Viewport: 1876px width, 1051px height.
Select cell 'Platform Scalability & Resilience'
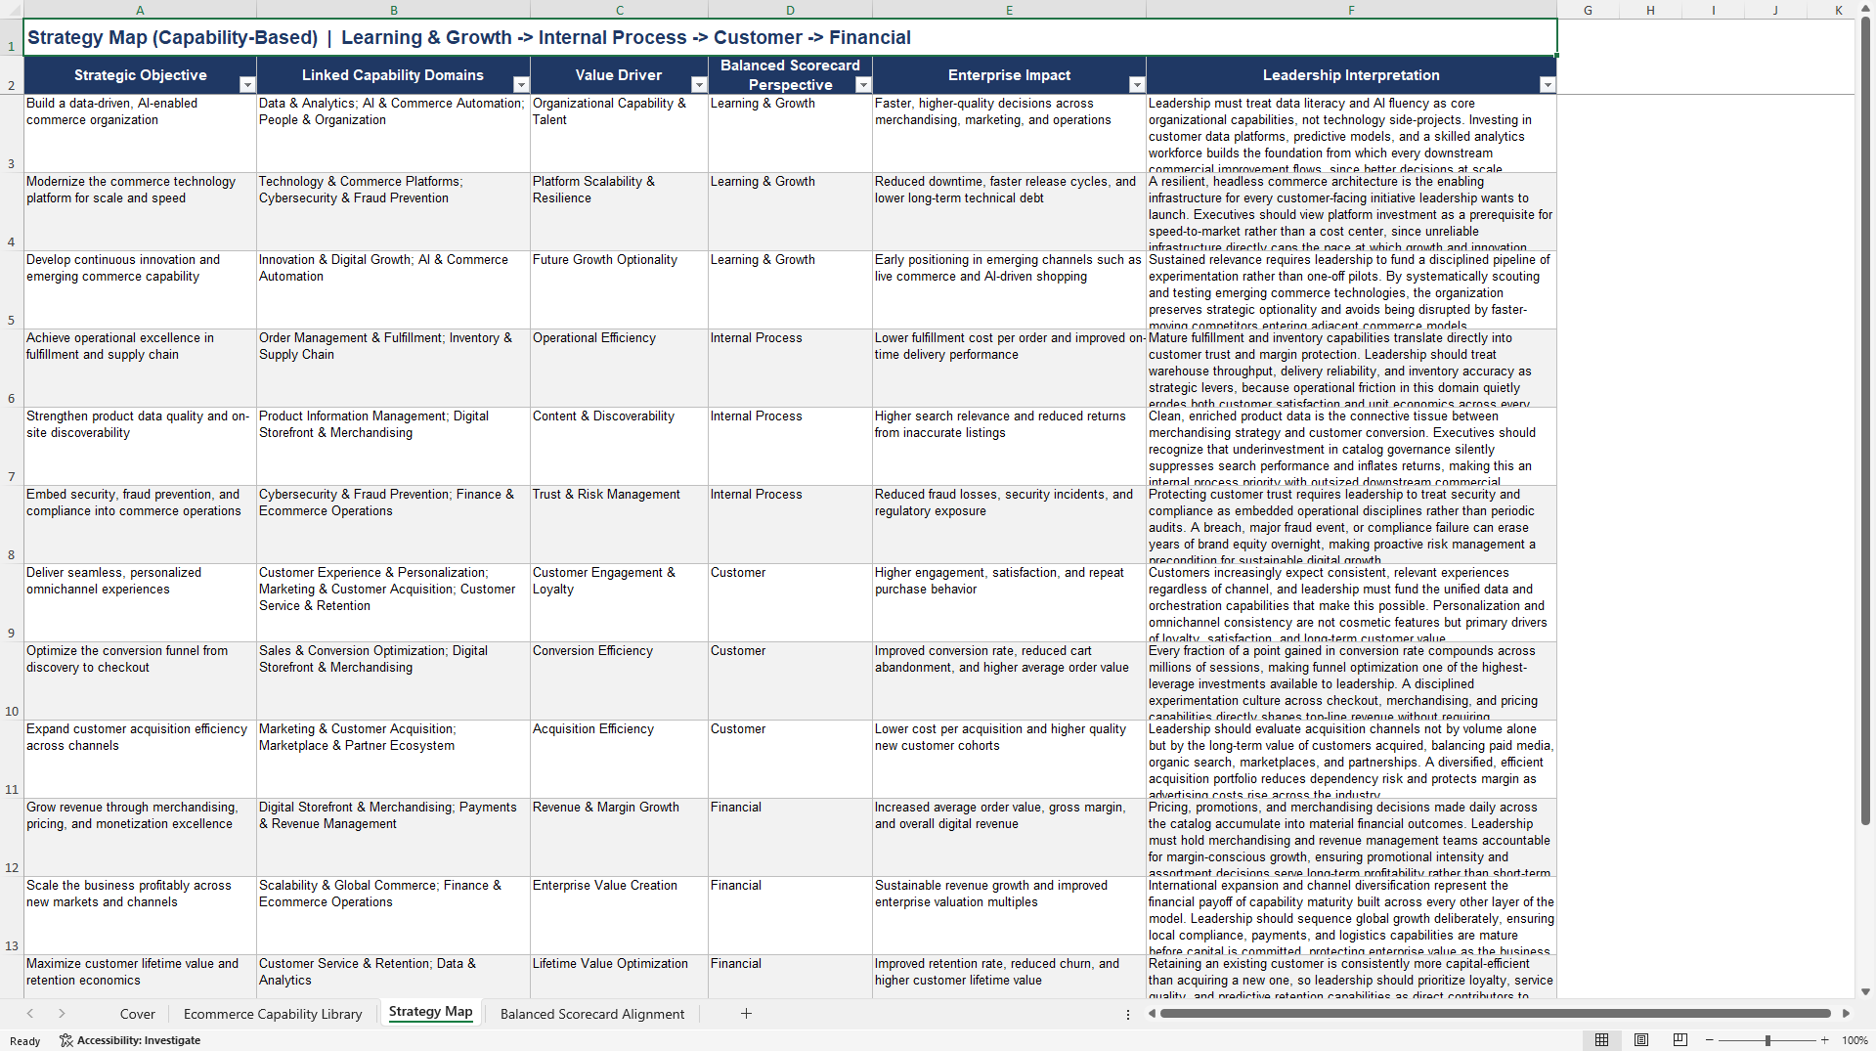click(620, 212)
